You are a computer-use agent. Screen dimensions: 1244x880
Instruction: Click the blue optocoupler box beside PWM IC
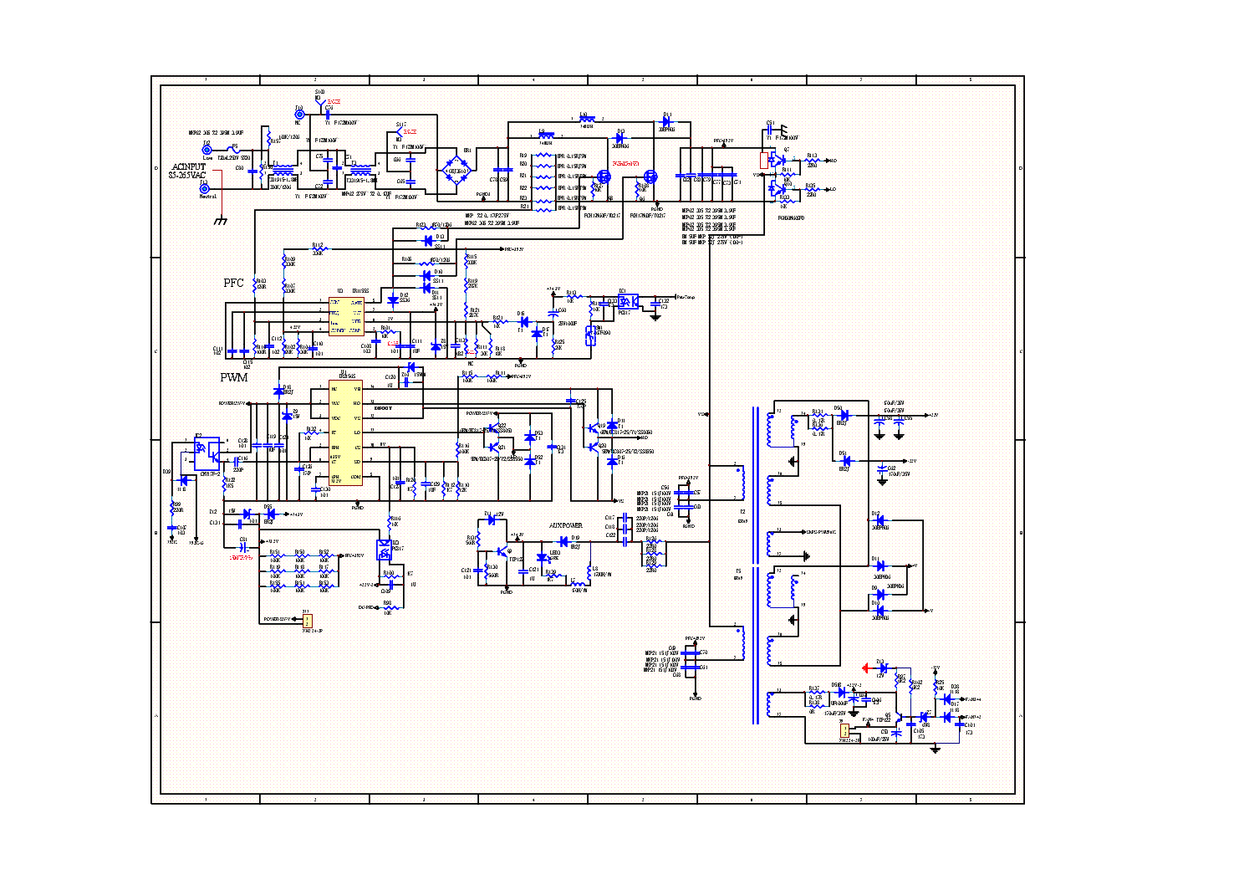(x=207, y=453)
